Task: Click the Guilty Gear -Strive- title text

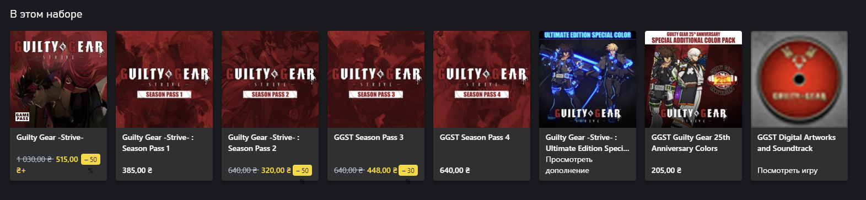Action: click(x=50, y=137)
